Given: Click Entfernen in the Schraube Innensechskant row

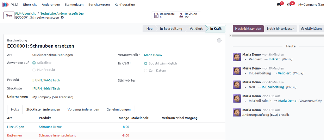Looking at the screenshot, I should [14, 135].
